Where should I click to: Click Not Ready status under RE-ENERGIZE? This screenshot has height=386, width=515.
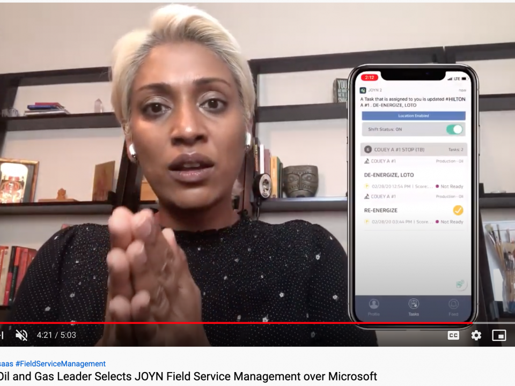pos(450,222)
